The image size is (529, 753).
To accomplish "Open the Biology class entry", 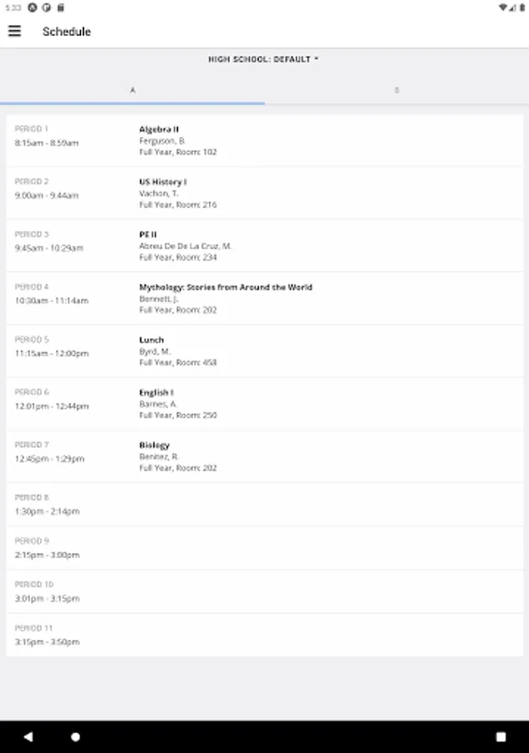I will [264, 457].
